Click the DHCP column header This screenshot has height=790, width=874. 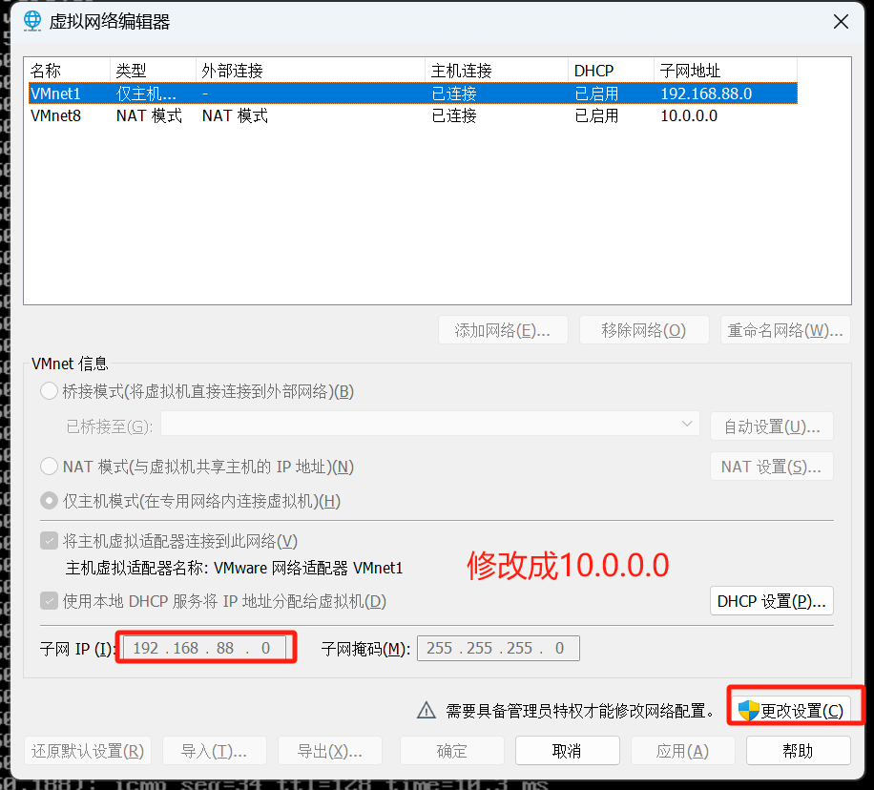pyautogui.click(x=611, y=71)
